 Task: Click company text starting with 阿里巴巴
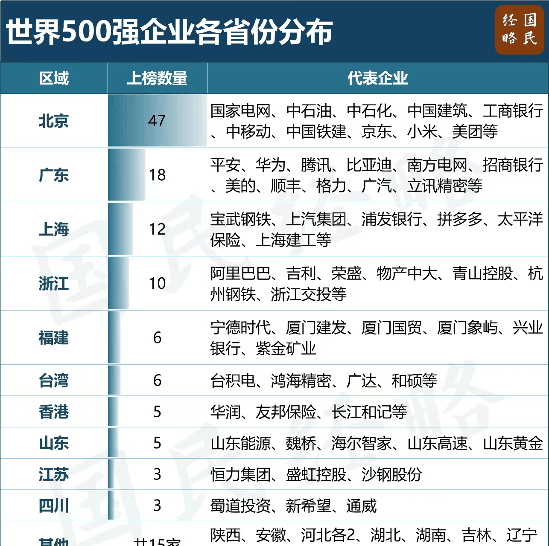tap(376, 284)
